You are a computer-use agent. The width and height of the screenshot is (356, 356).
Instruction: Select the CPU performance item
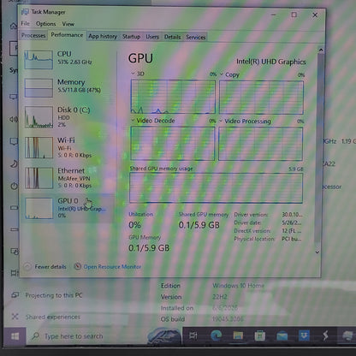tap(68, 59)
